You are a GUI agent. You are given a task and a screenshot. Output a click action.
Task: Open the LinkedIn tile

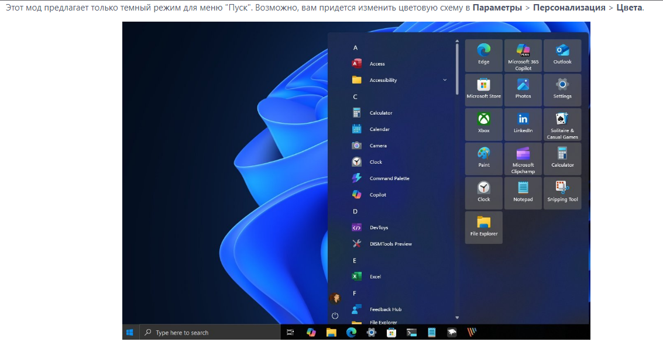click(x=523, y=124)
